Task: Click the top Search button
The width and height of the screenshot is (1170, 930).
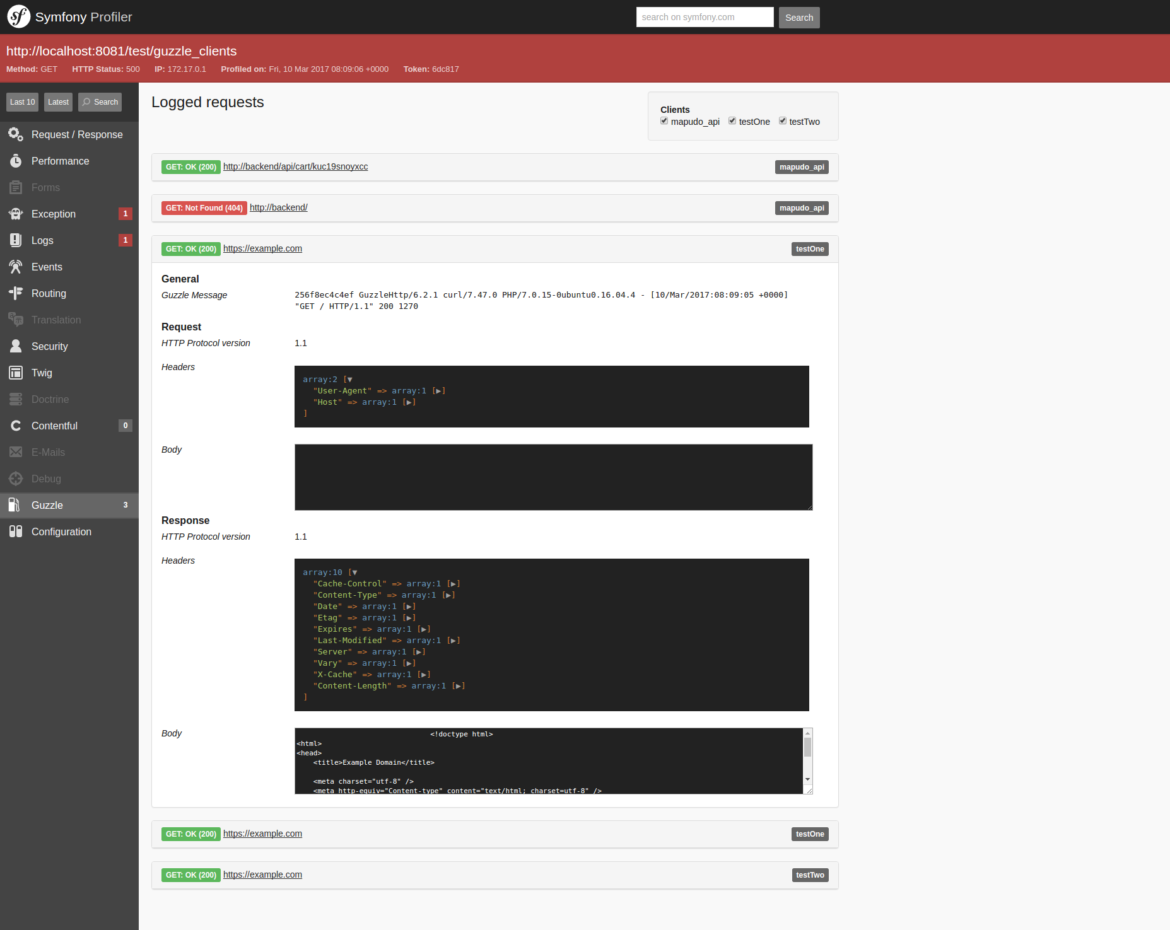Action: (799, 18)
